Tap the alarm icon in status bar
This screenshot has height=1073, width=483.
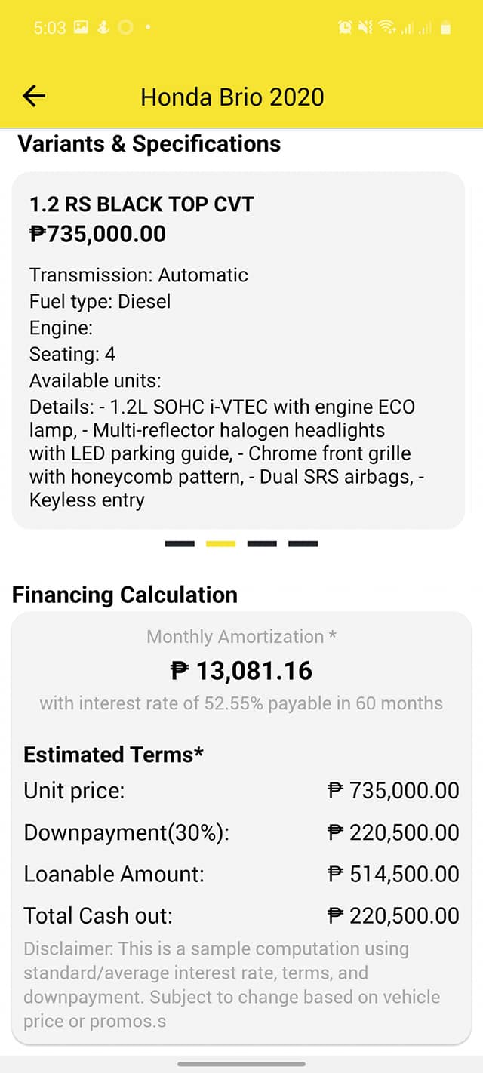pyautogui.click(x=346, y=28)
